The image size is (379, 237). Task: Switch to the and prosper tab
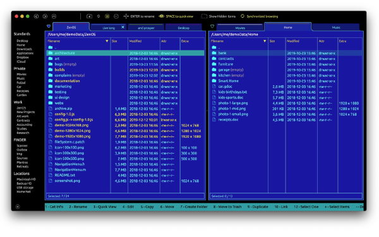click(146, 28)
